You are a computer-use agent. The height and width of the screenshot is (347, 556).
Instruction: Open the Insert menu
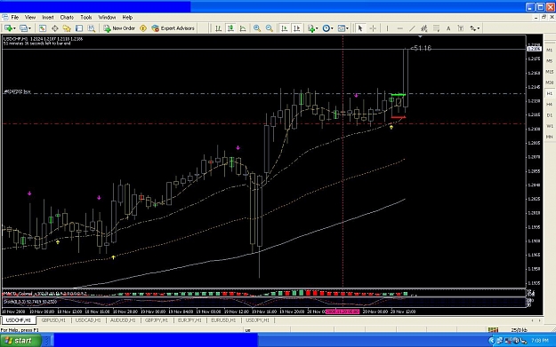coord(48,18)
